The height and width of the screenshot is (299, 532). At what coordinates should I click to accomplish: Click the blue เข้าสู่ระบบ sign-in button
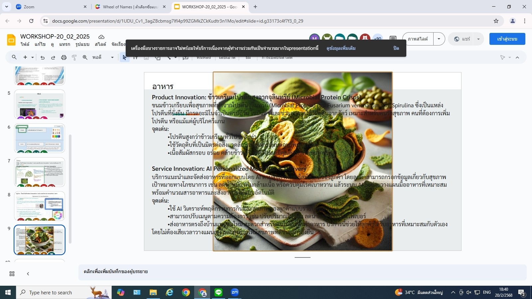pos(507,39)
